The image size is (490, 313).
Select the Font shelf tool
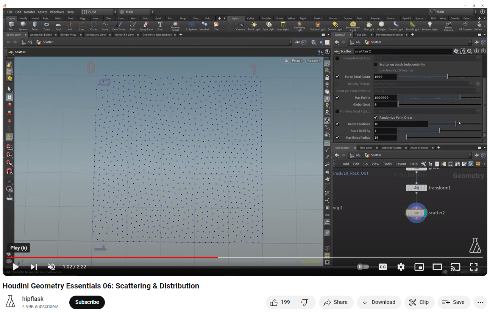pos(160,26)
